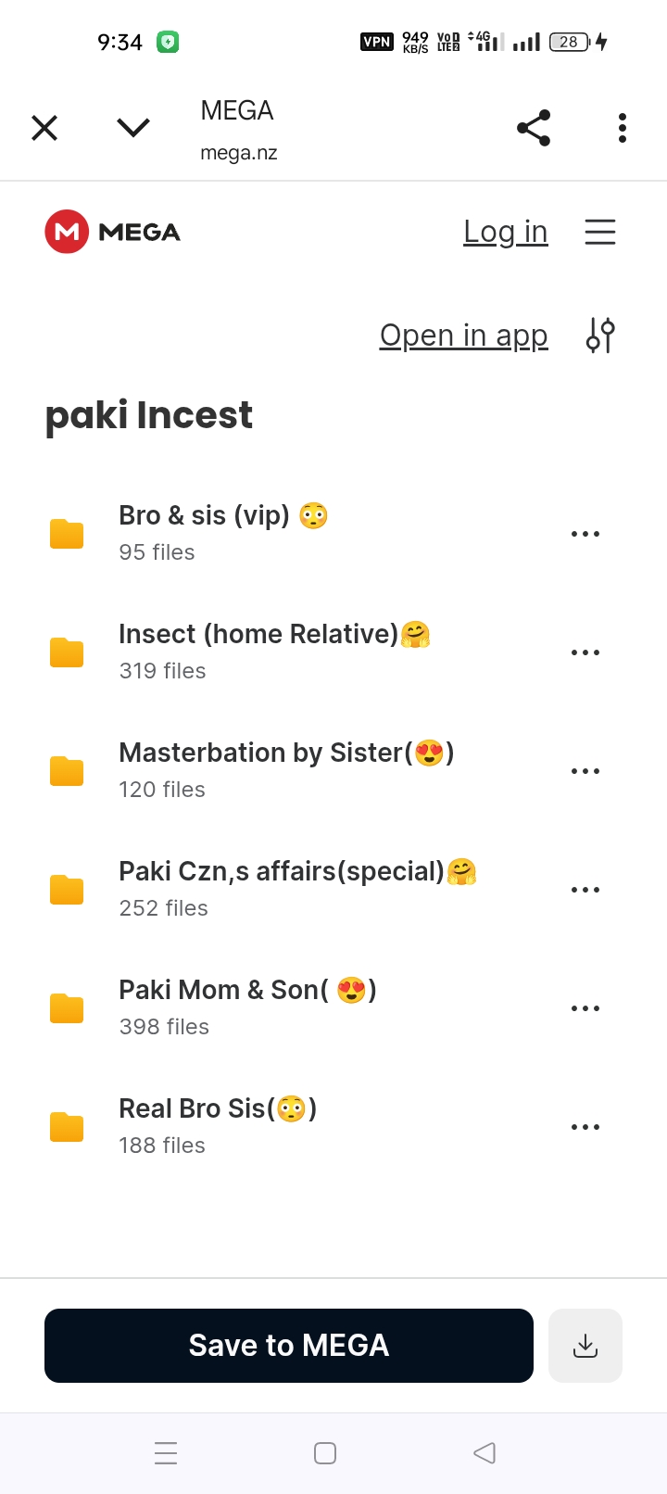The height and width of the screenshot is (1494, 667).
Task: Open options for the 95 files folder
Action: coord(585,534)
